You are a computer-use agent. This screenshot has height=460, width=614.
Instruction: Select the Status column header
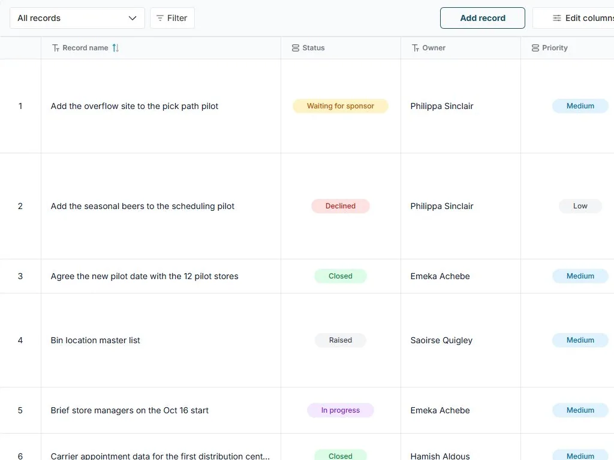click(341, 48)
